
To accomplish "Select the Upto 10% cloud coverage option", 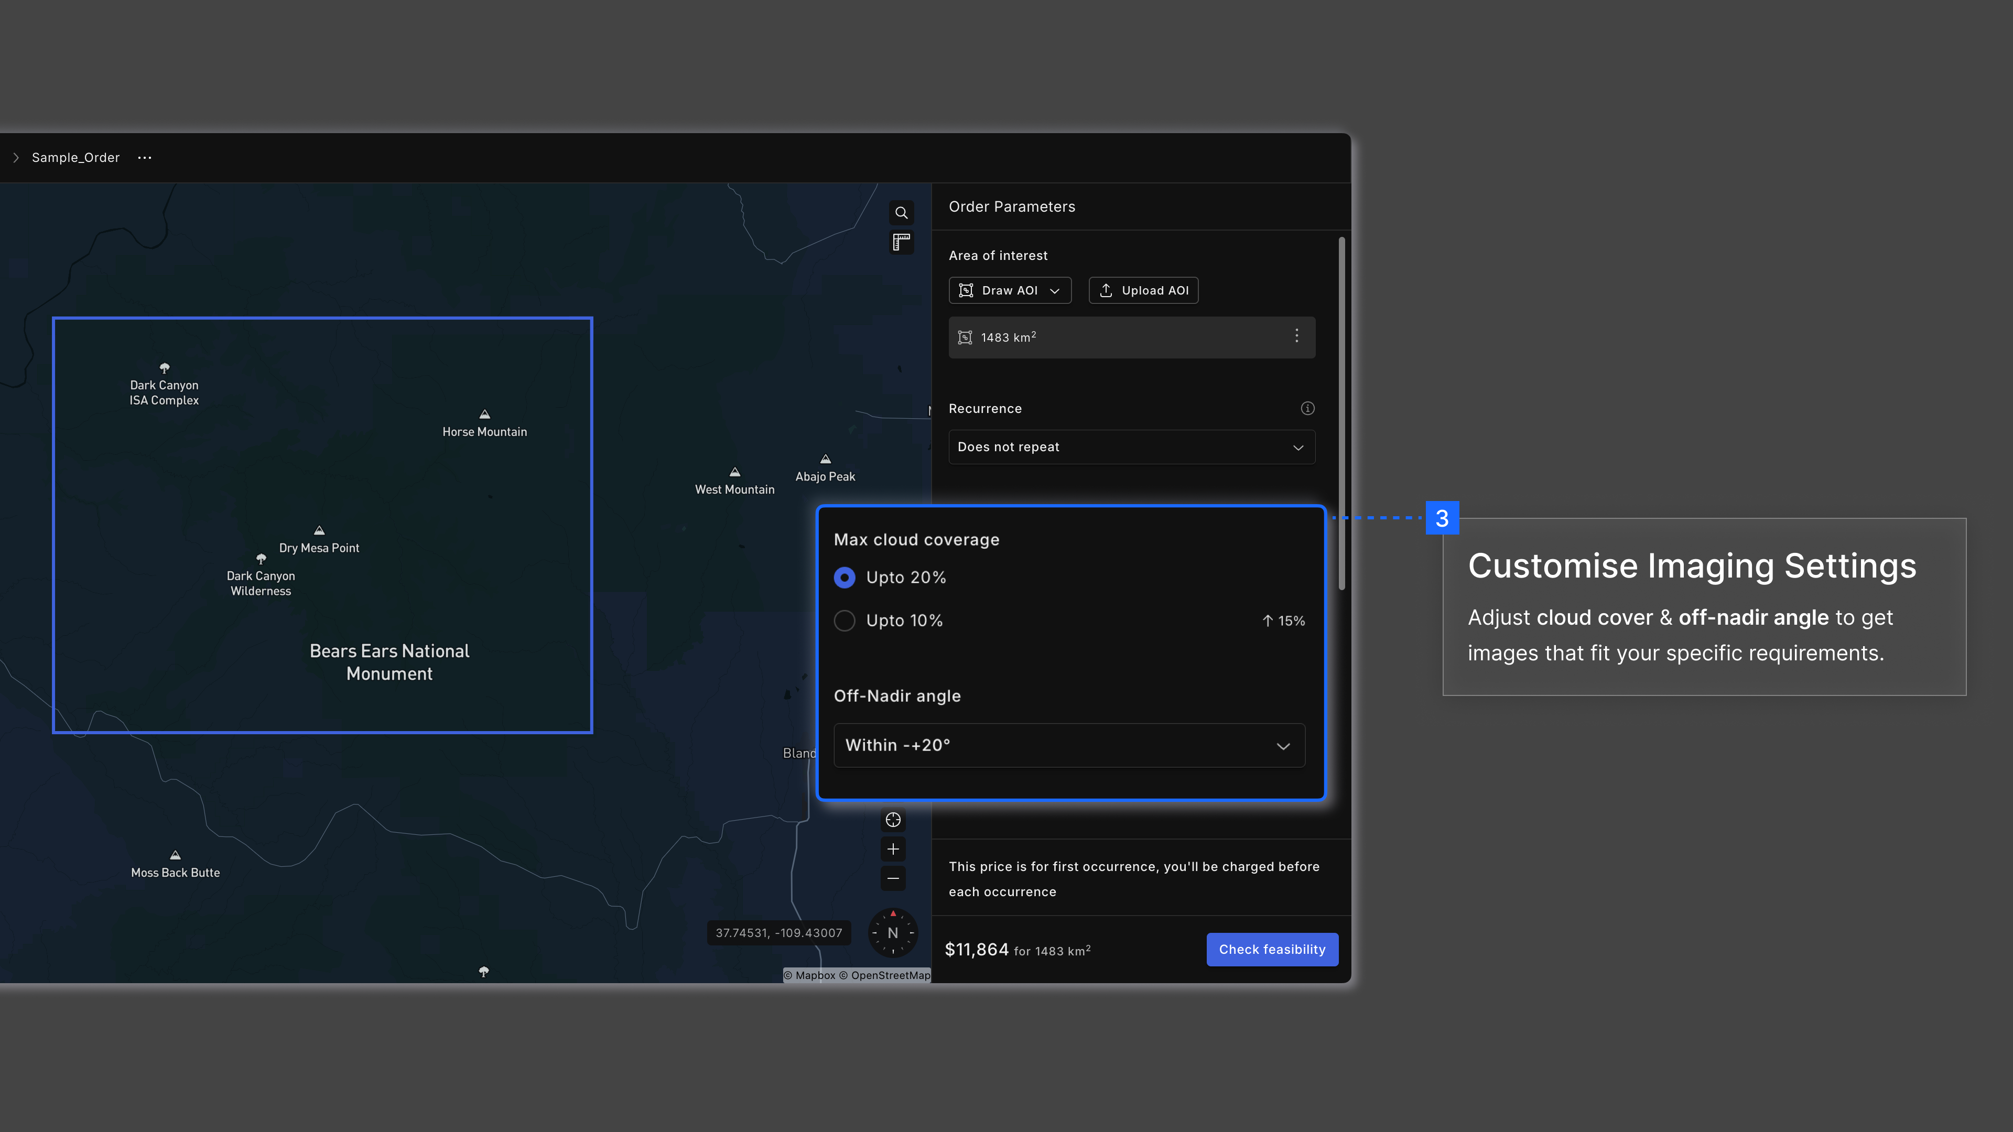I will tap(845, 621).
